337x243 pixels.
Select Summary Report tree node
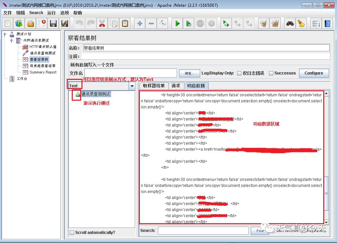coord(43,72)
